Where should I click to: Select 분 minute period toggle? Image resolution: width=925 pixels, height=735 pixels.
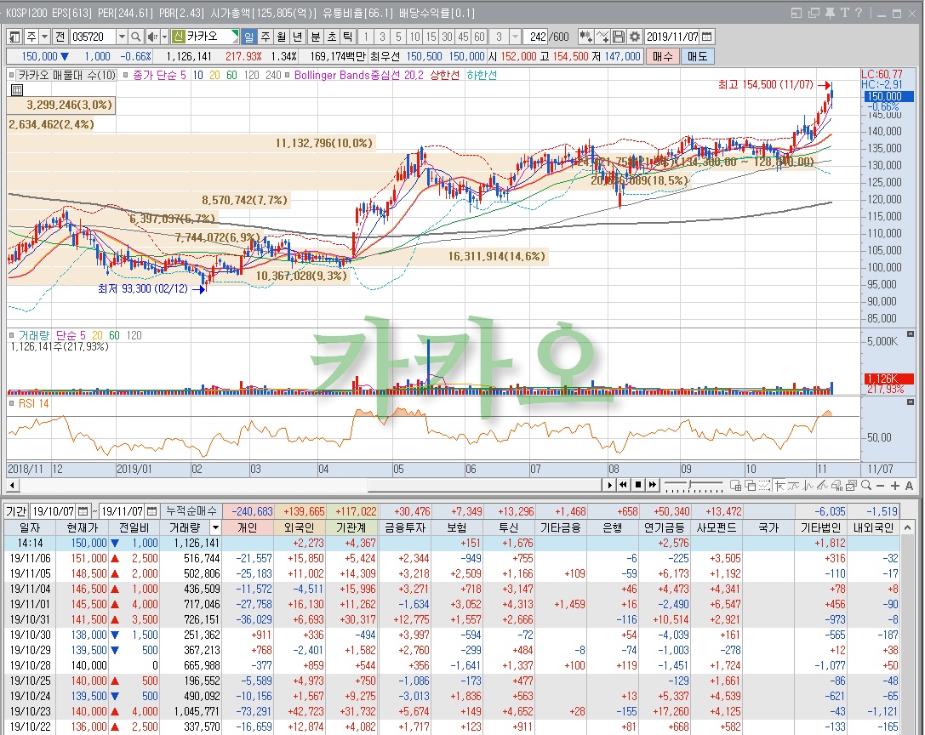316,37
